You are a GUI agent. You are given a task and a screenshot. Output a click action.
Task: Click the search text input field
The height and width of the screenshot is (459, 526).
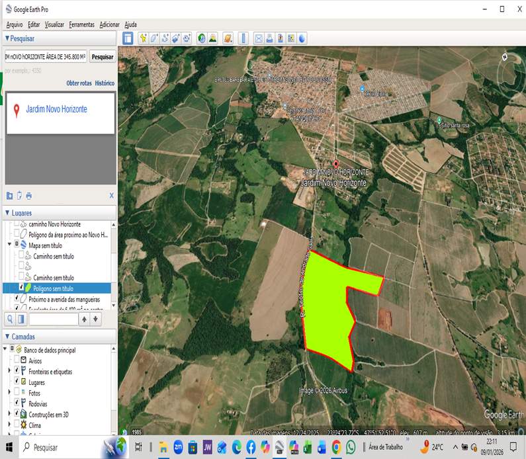point(45,57)
